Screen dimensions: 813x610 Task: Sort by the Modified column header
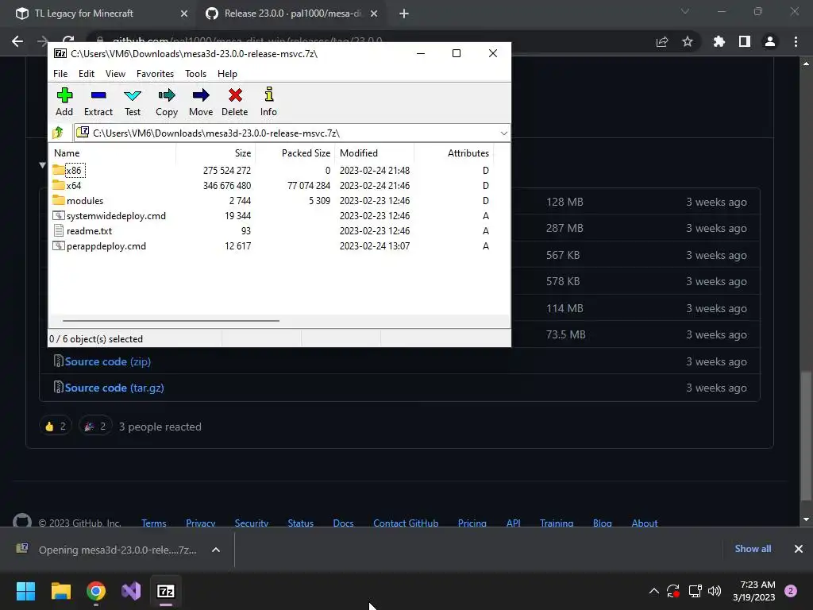point(375,153)
